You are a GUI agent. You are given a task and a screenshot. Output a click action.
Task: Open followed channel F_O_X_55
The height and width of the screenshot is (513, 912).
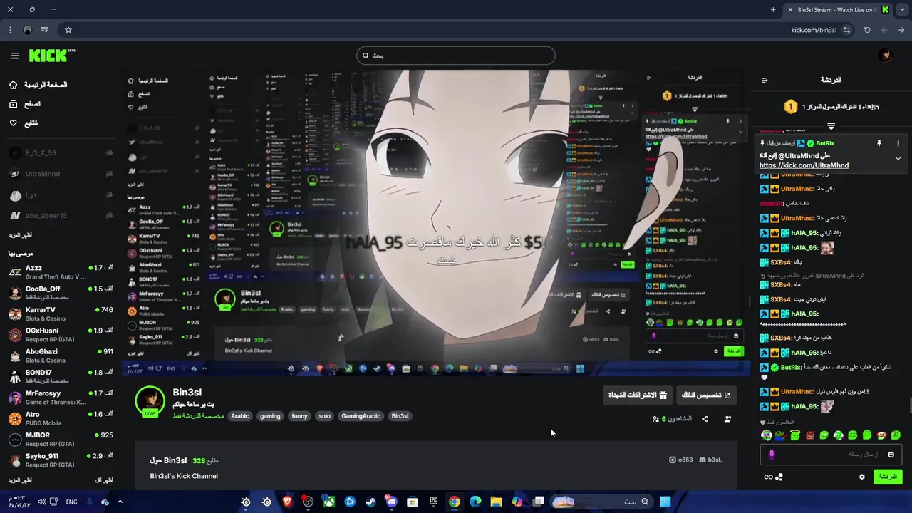[x=61, y=153]
